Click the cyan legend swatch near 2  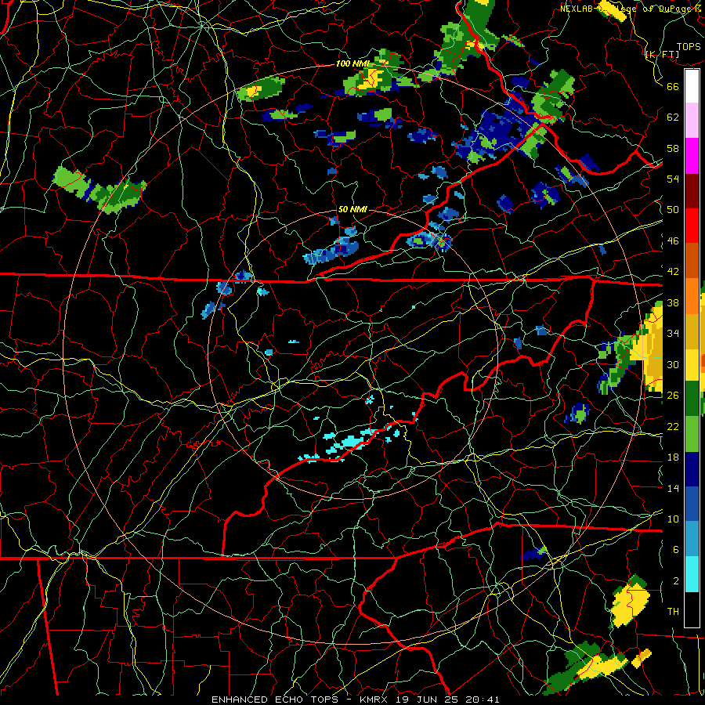point(692,574)
